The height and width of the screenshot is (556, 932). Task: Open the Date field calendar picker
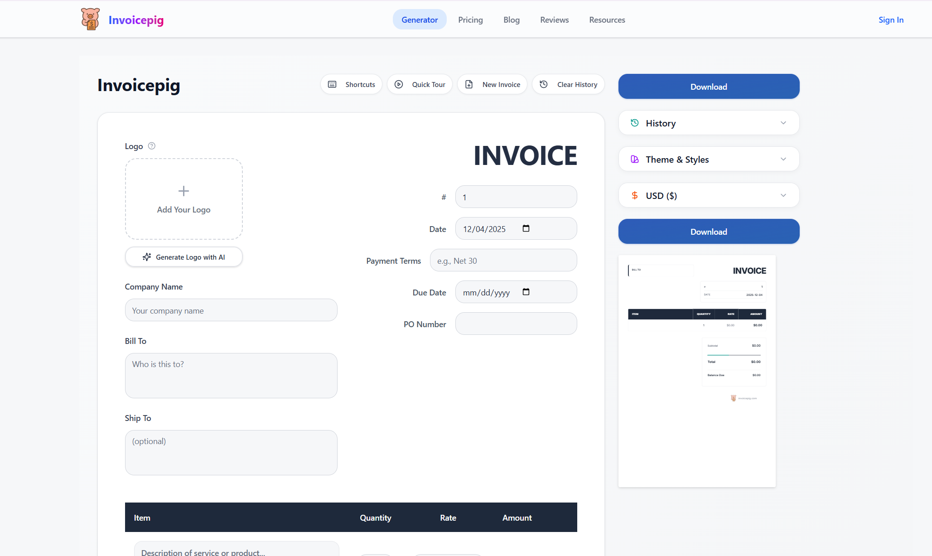point(526,228)
